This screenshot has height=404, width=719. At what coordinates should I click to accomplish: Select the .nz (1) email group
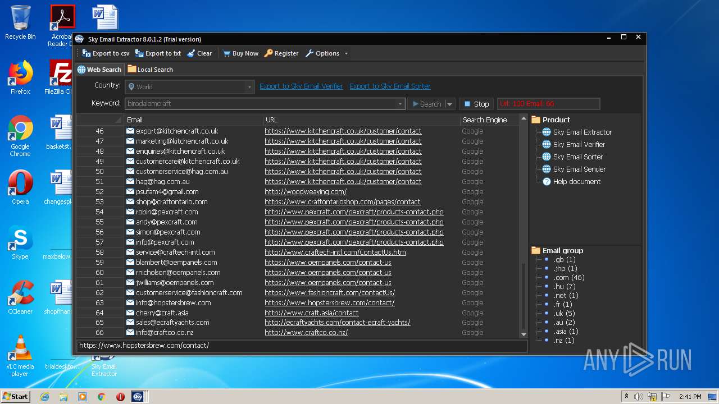coord(564,341)
